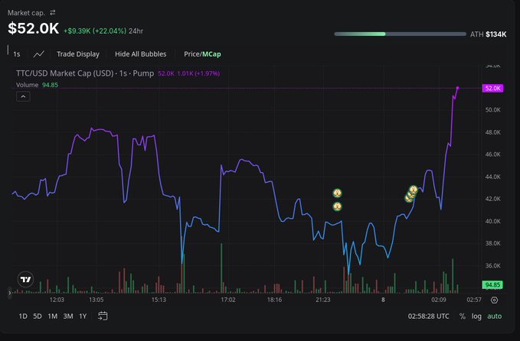Screen dimensions: 520x341
Task: Toggle log scale mode
Action: point(476,317)
